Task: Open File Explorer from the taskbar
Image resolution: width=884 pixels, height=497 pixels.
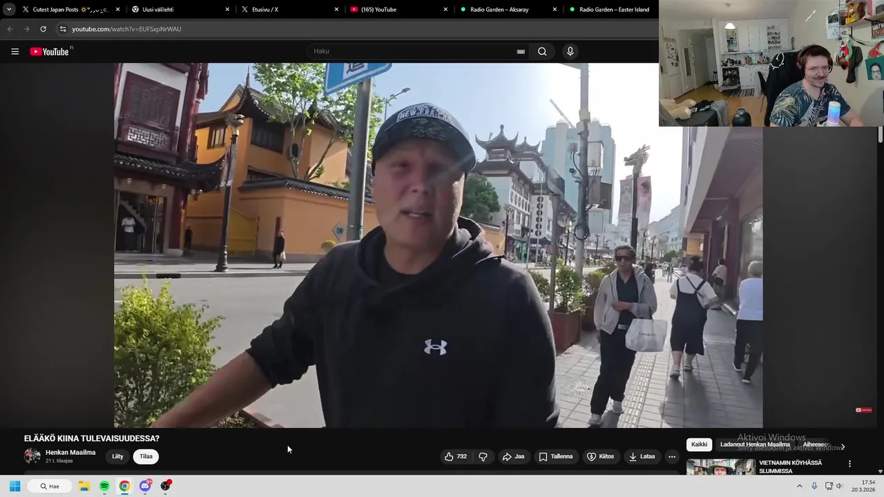Action: pyautogui.click(x=84, y=486)
